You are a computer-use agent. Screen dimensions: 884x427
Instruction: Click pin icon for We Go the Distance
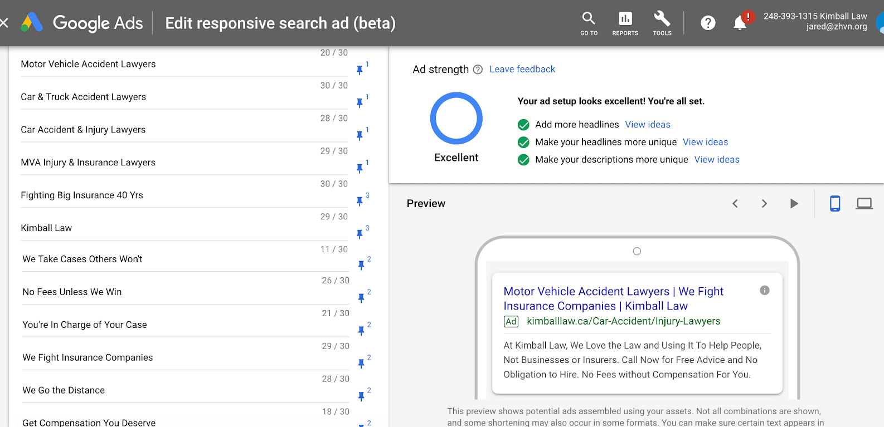click(x=361, y=396)
